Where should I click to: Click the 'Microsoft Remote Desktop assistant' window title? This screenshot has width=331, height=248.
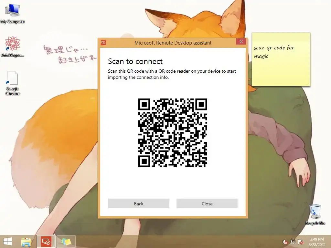point(173,43)
